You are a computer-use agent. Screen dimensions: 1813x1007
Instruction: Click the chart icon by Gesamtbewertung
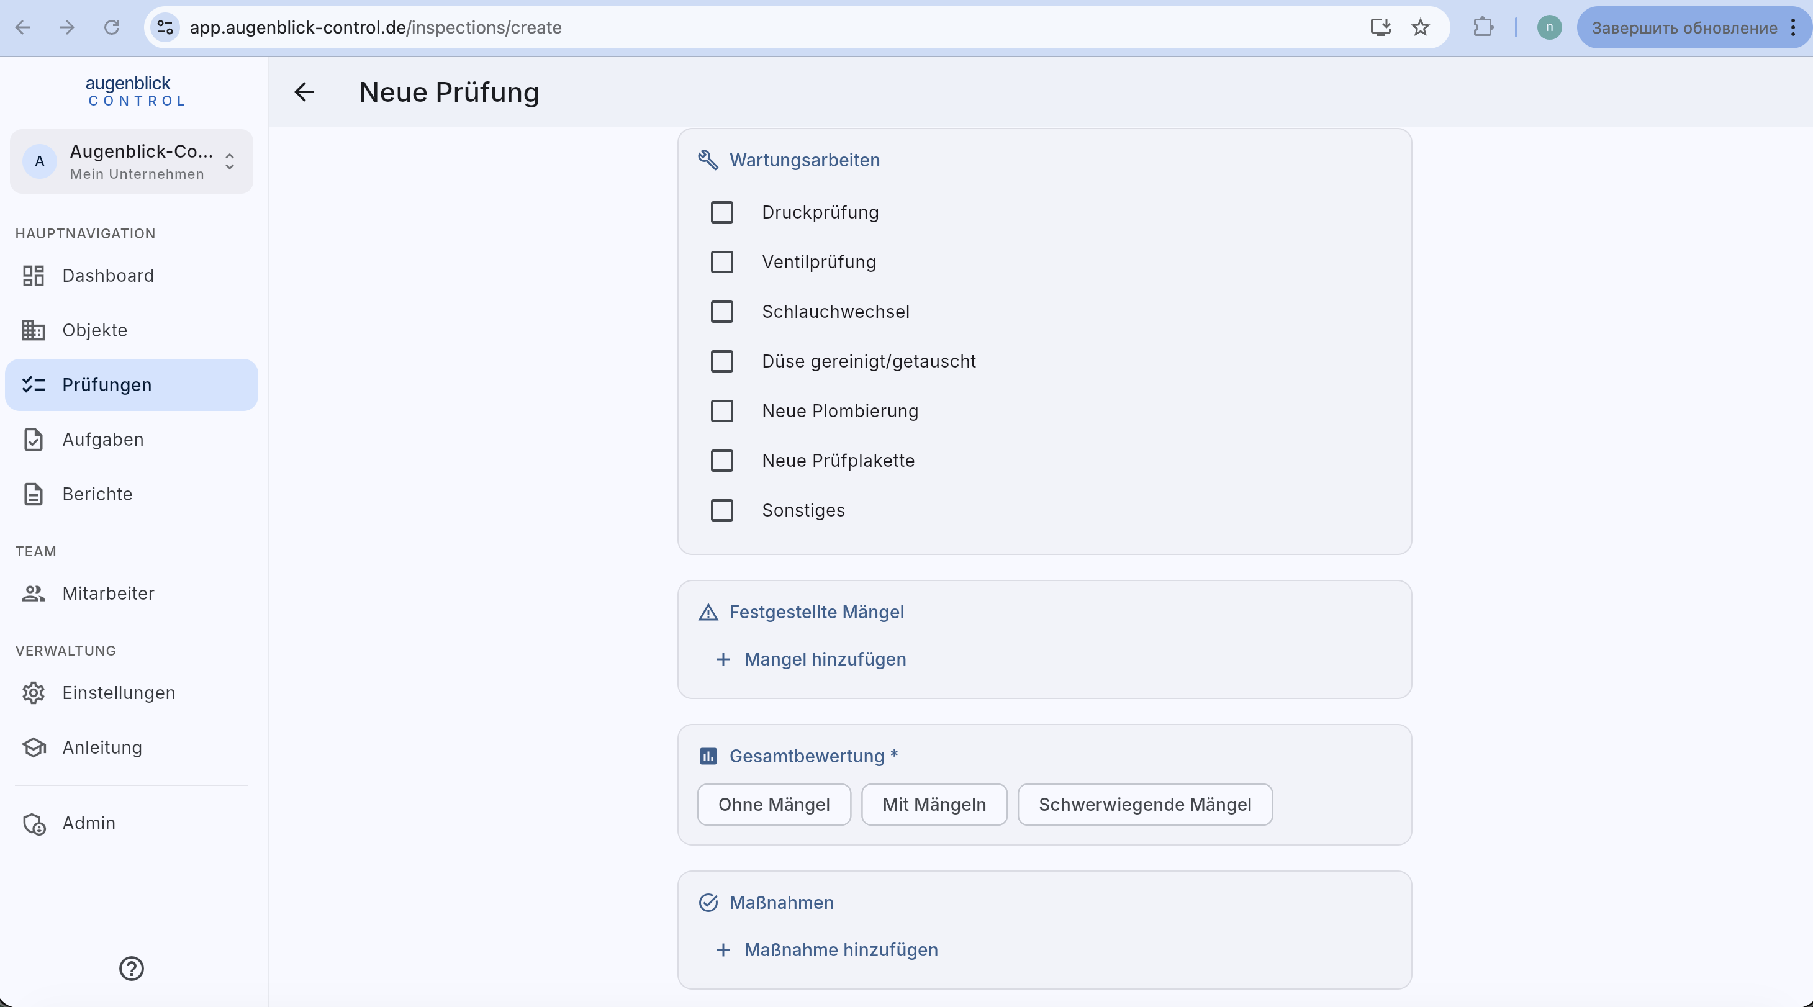click(x=708, y=756)
